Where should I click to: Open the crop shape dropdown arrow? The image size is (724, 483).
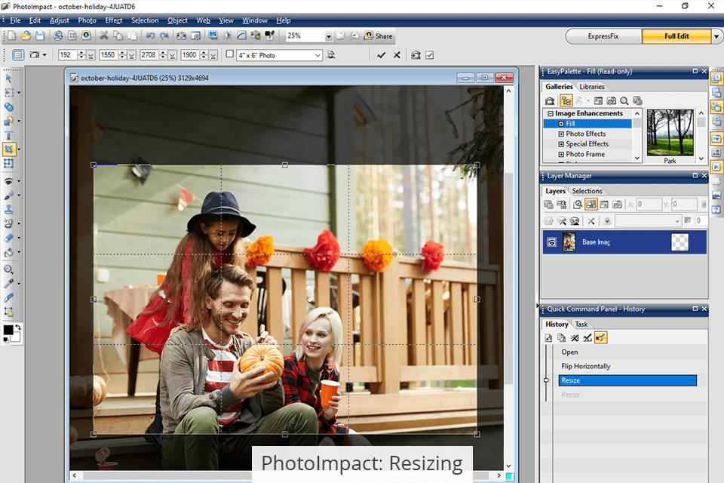44,55
